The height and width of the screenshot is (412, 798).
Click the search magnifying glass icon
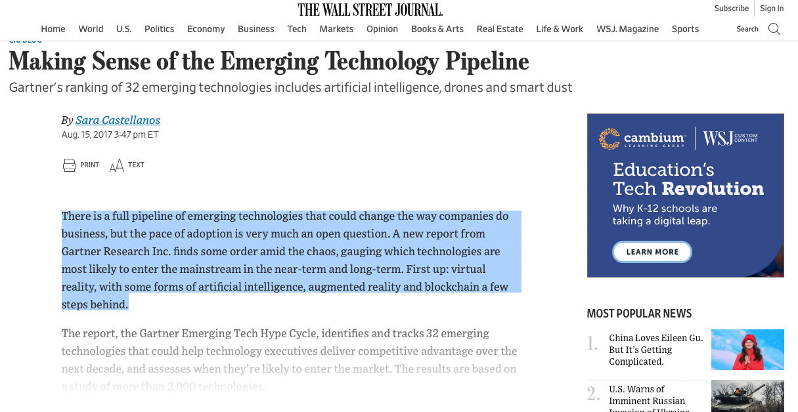tap(774, 29)
